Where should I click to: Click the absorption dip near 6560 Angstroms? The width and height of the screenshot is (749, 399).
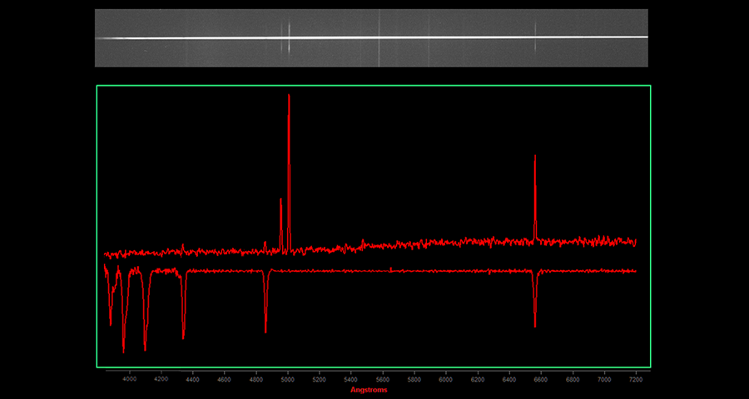click(x=535, y=325)
